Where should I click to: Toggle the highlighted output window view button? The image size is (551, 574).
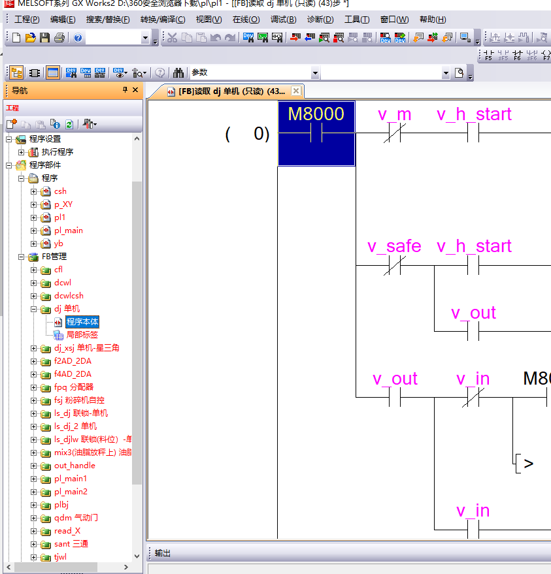click(x=53, y=72)
